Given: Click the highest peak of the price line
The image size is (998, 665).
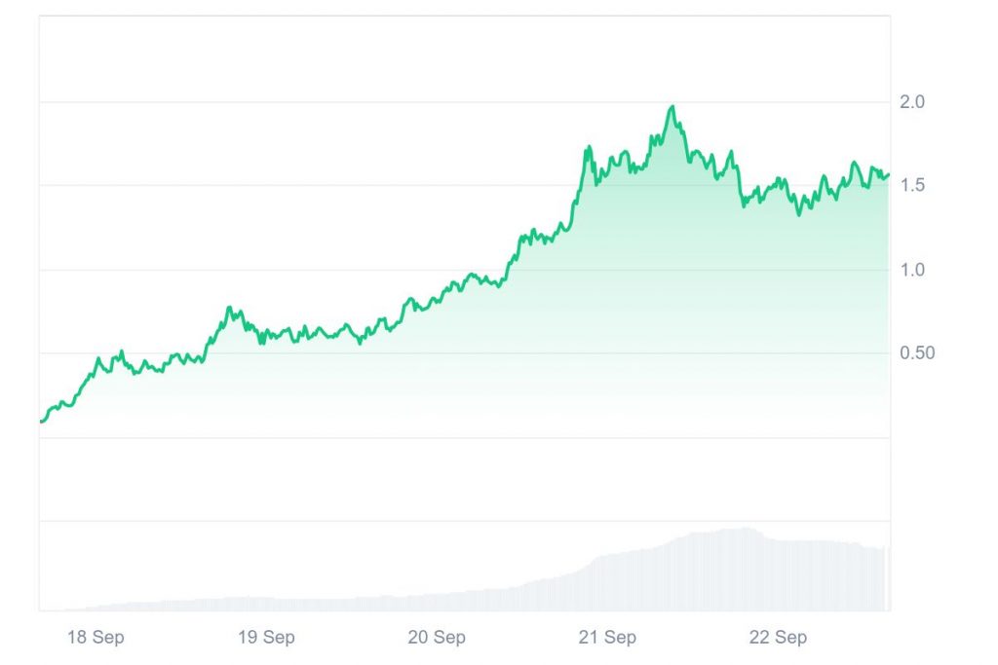Looking at the screenshot, I should point(672,107).
